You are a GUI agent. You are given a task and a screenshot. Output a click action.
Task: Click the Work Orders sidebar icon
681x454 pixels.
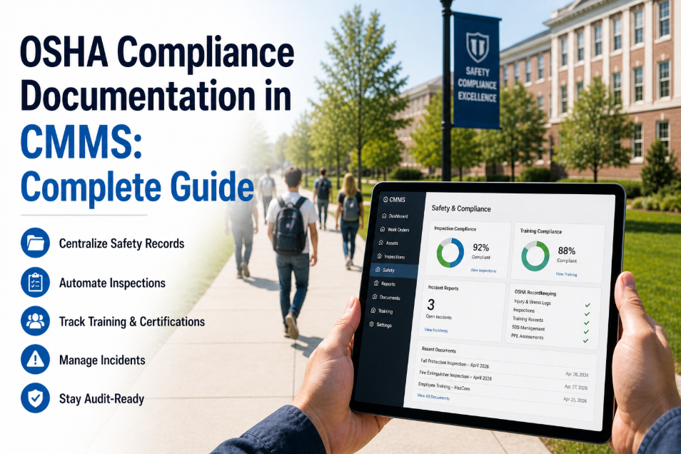pos(382,229)
